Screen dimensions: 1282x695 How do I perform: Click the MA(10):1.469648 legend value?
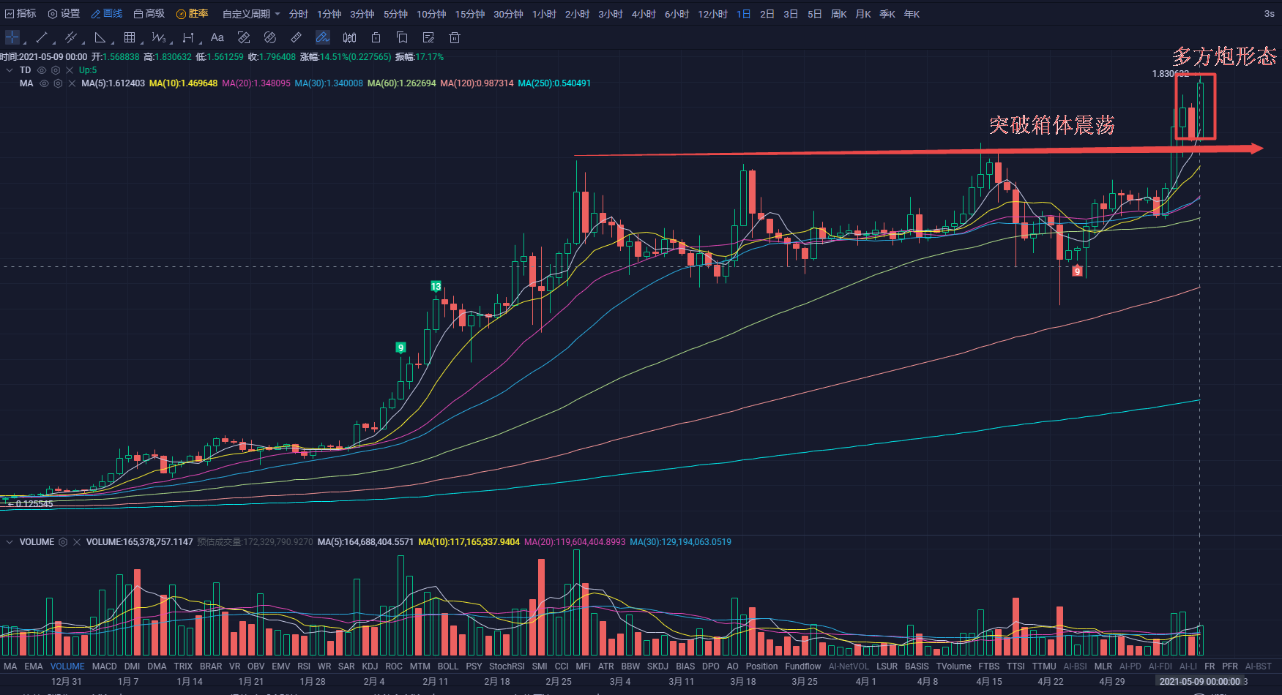click(x=183, y=83)
